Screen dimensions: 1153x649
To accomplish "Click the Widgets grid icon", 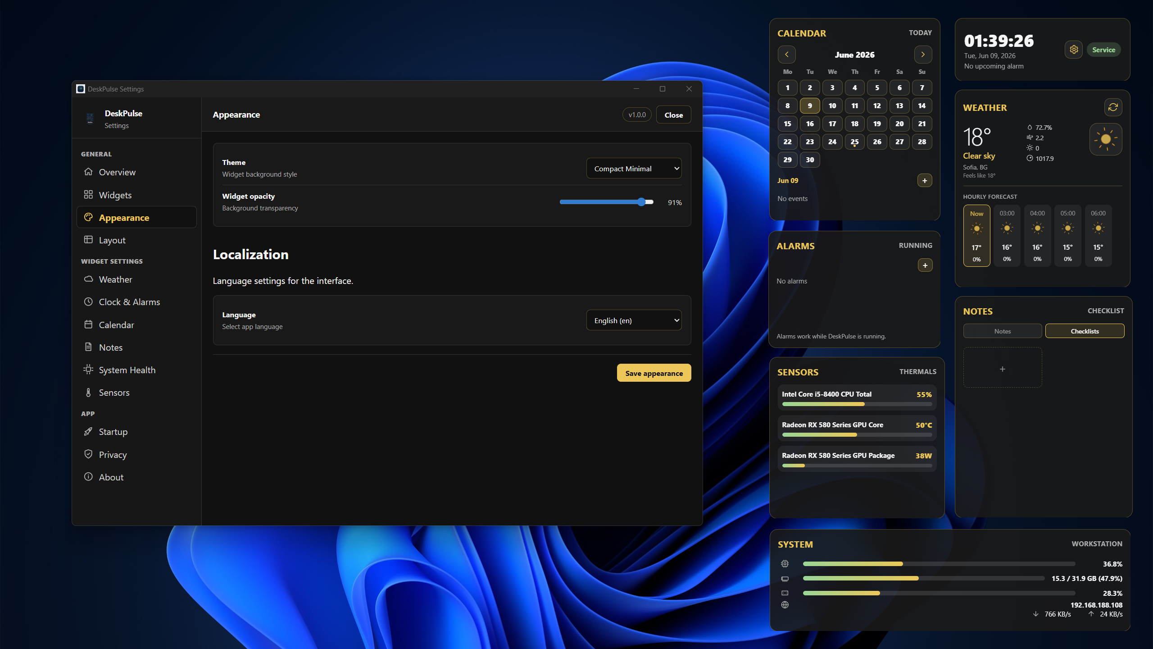I will [88, 195].
